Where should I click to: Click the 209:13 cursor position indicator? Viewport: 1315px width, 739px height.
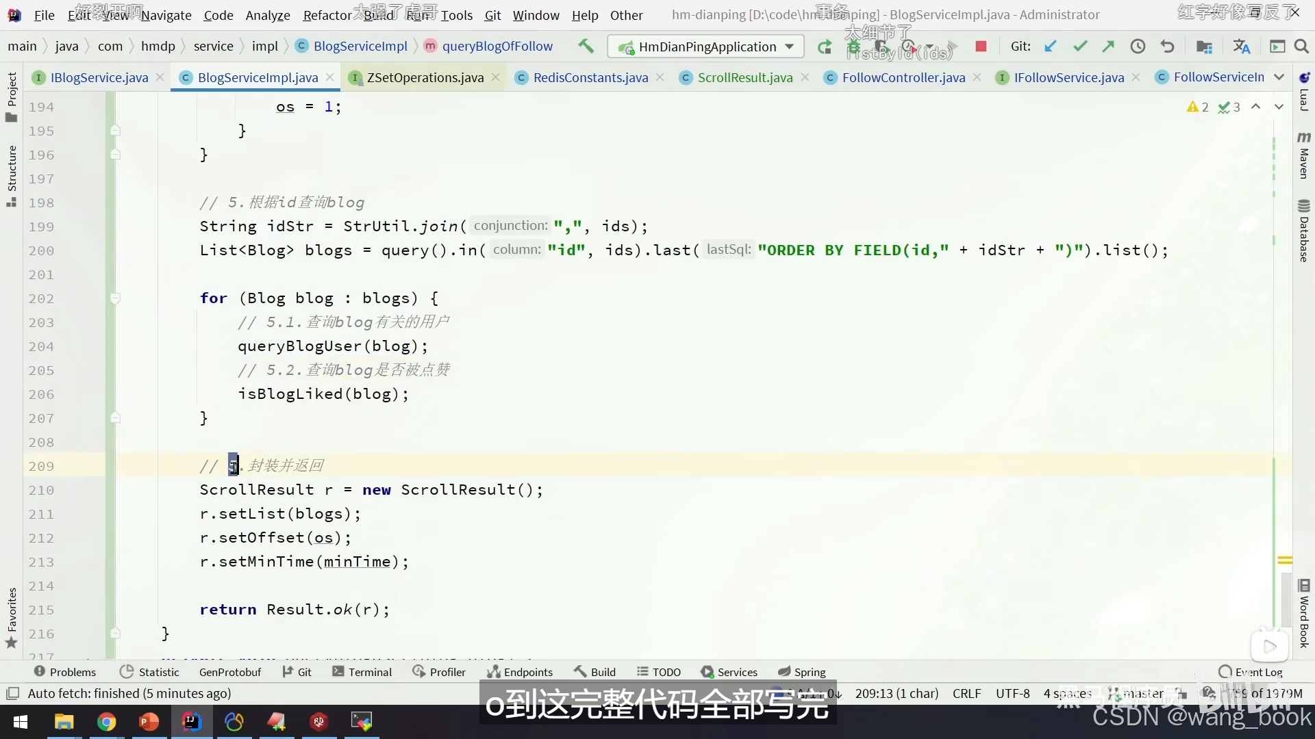point(897,693)
